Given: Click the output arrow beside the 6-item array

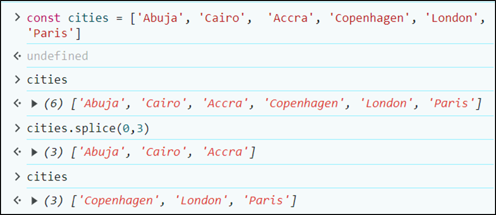Looking at the screenshot, I should (x=18, y=104).
